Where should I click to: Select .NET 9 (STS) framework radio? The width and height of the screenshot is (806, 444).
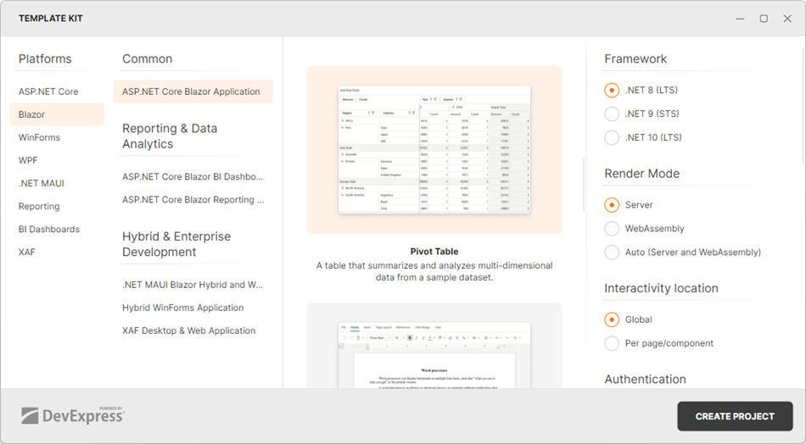[612, 114]
